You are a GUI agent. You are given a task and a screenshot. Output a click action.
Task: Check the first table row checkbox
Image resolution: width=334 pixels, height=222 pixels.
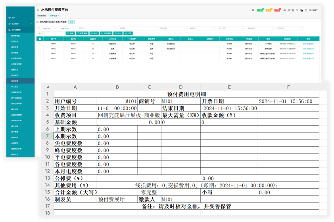coord(40,44)
